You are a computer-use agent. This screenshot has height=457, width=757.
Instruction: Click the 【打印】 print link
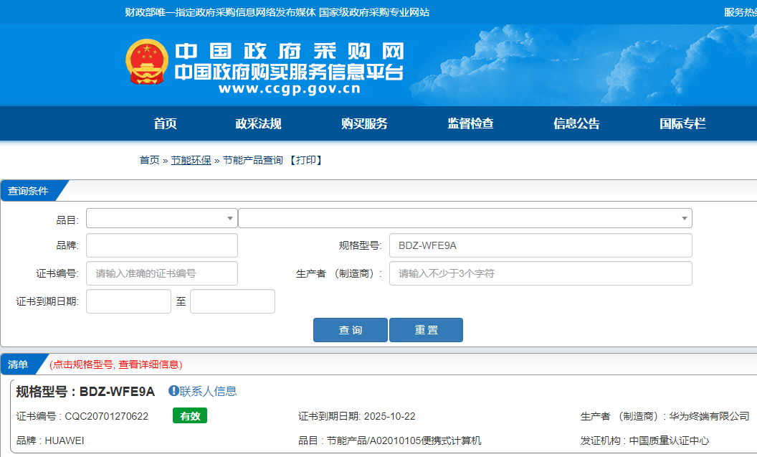[x=305, y=160]
